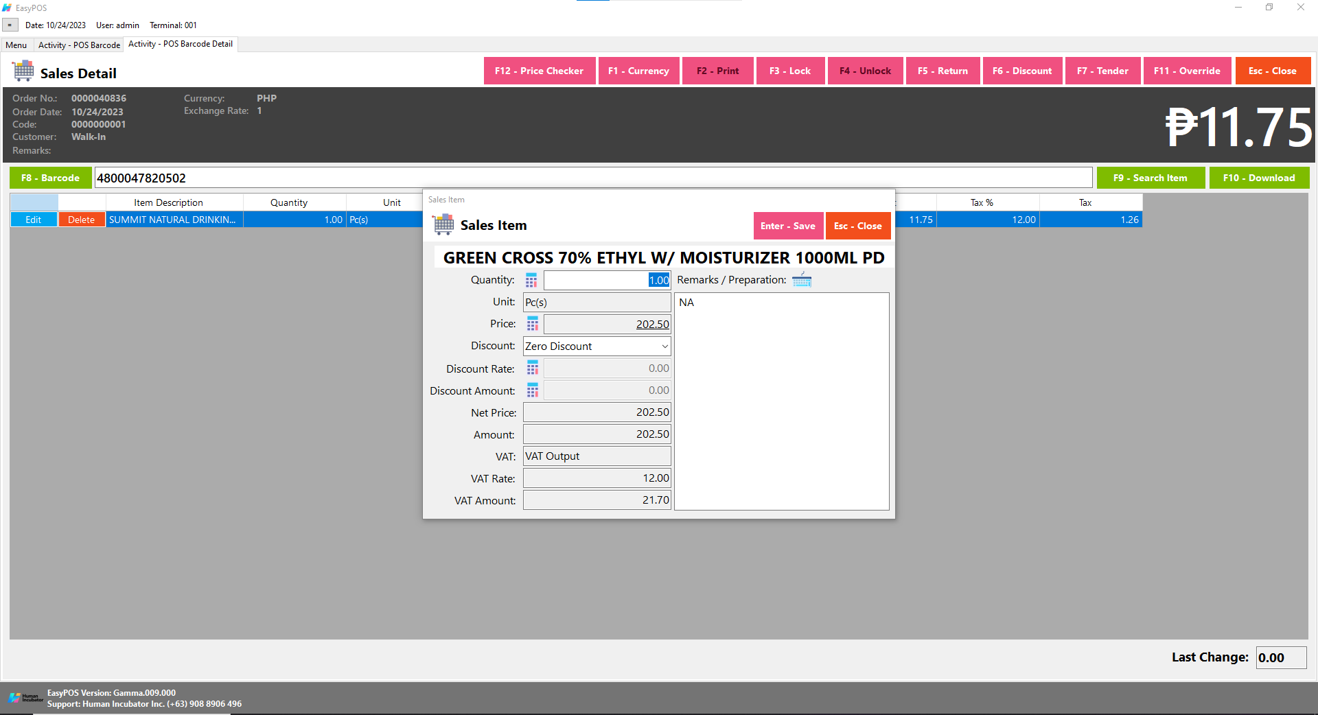Open the Menu tab
1318x715 pixels.
point(16,45)
